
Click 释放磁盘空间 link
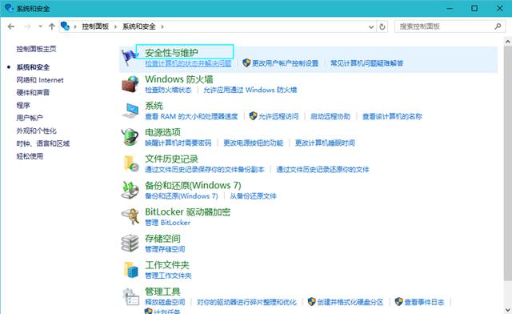coord(165,302)
